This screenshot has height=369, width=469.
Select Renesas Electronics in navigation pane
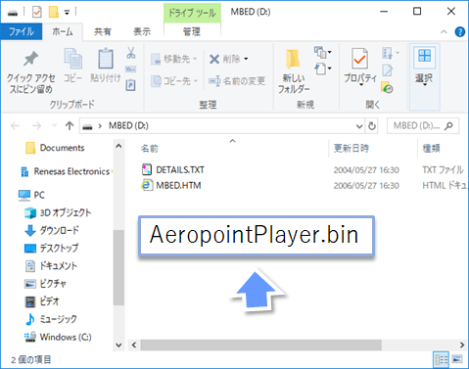pyautogui.click(x=71, y=171)
